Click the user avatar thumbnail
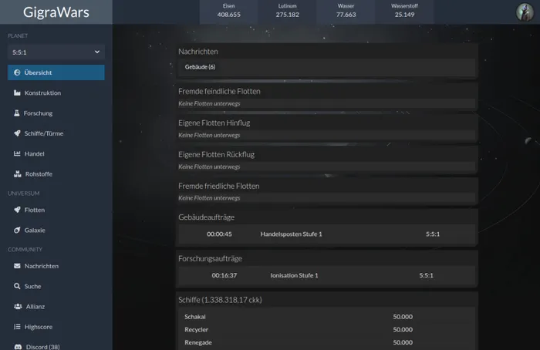The image size is (540, 350). click(x=525, y=12)
